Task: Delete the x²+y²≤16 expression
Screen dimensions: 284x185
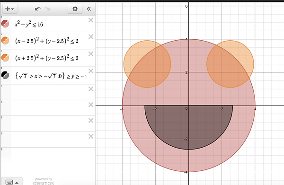Action: coord(91,20)
